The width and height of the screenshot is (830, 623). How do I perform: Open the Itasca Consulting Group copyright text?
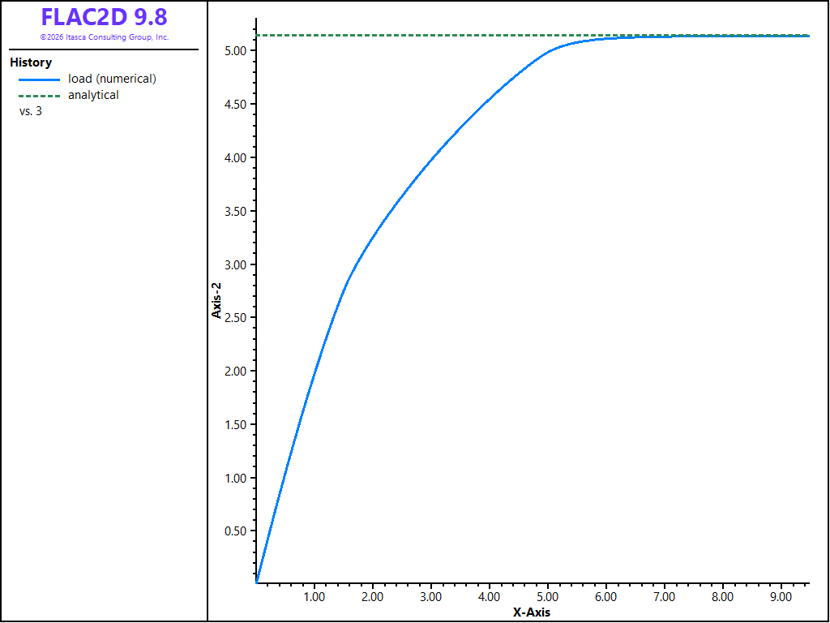(x=105, y=37)
